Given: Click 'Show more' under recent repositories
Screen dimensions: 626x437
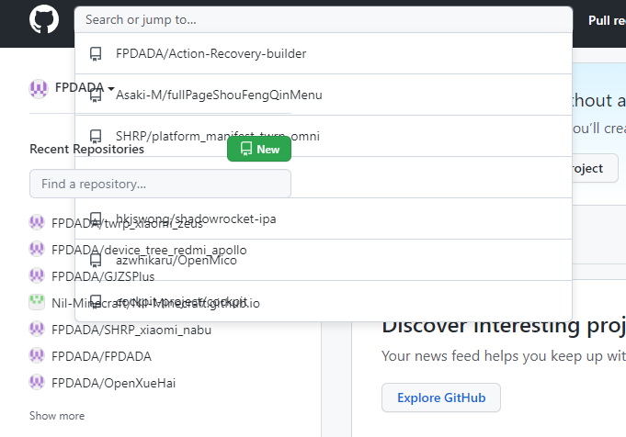Looking at the screenshot, I should (x=57, y=416).
